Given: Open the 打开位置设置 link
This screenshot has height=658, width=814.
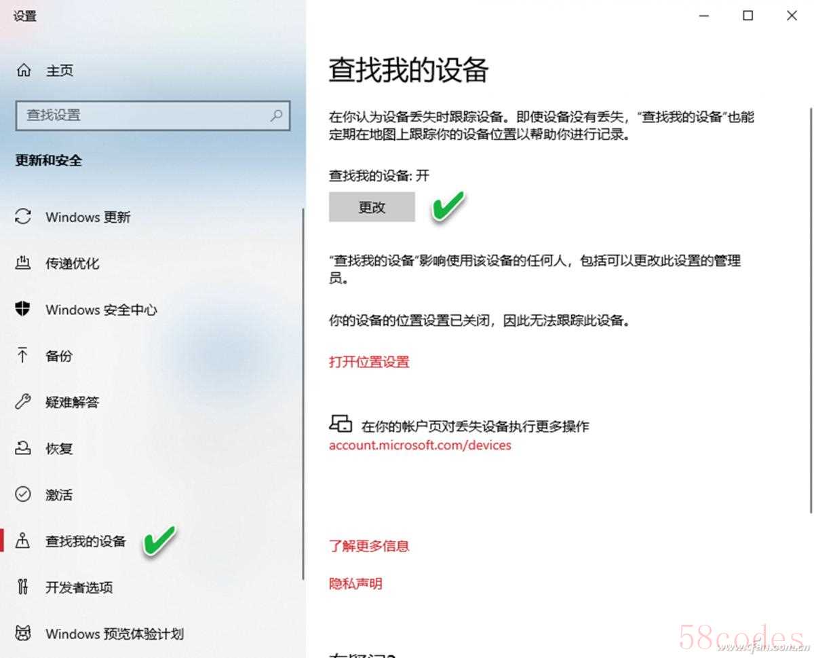Looking at the screenshot, I should pos(369,361).
